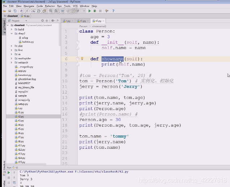Collapse the showname method fold marker

click(x=78, y=59)
